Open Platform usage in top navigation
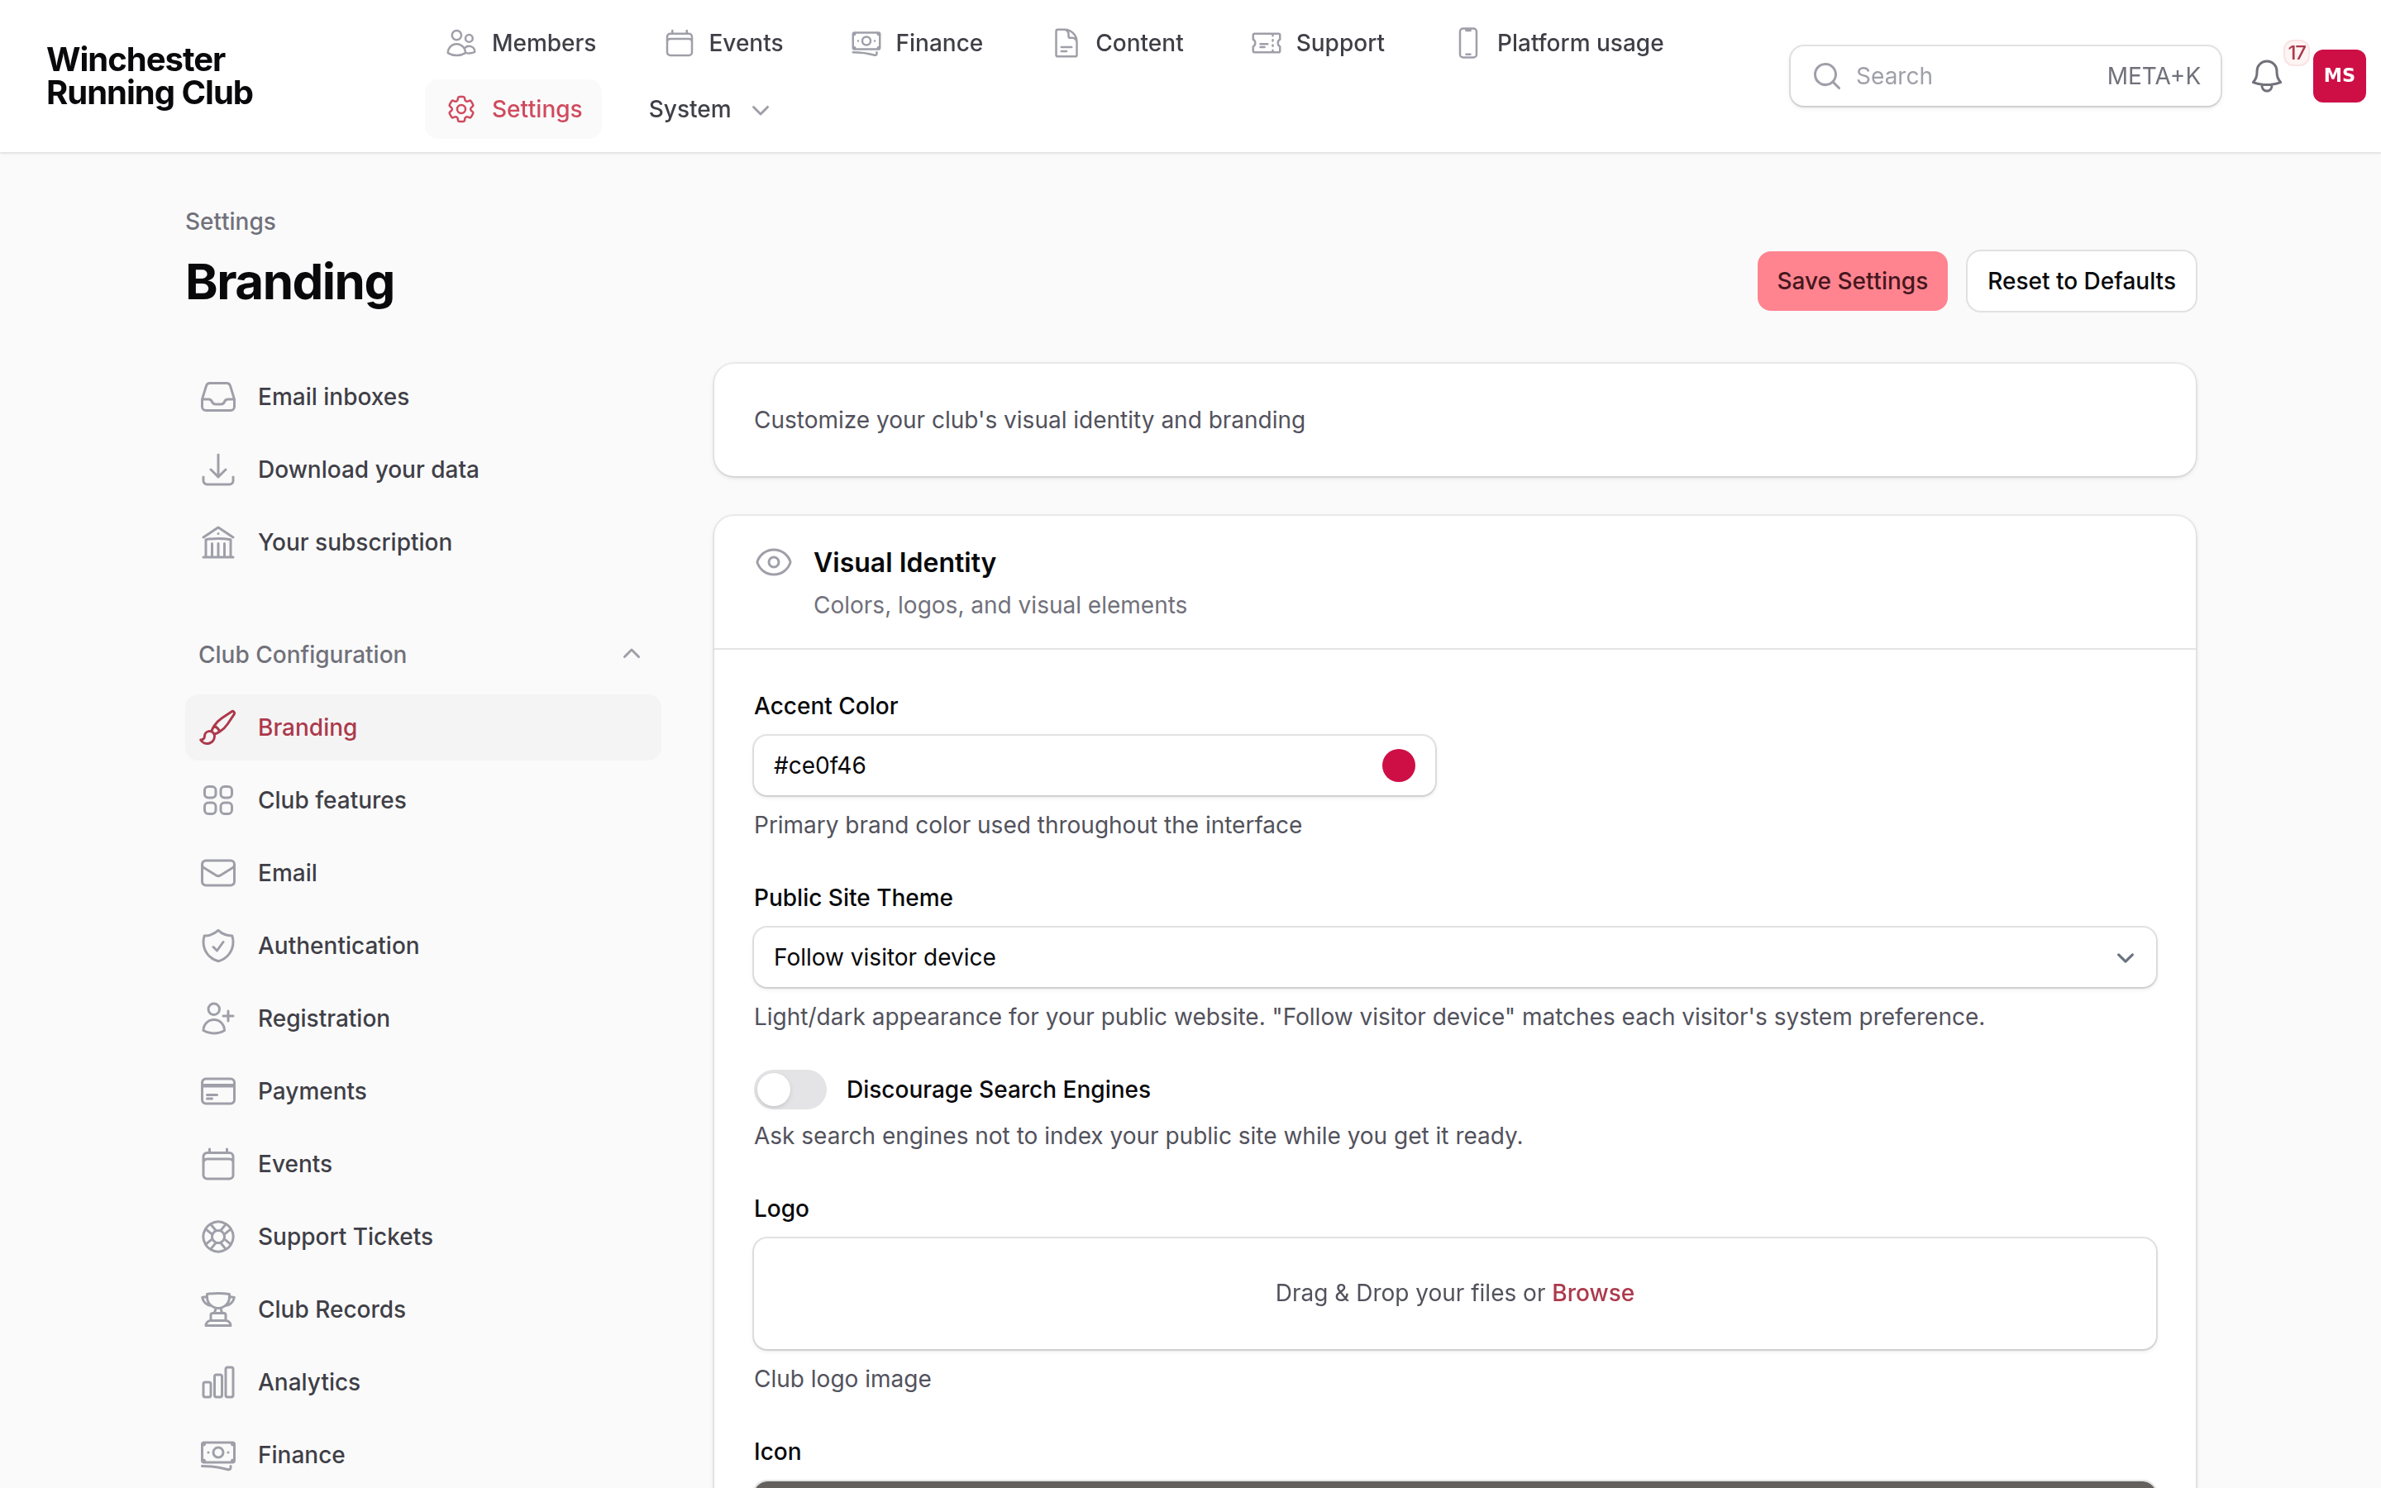The width and height of the screenshot is (2381, 1488). (x=1559, y=43)
